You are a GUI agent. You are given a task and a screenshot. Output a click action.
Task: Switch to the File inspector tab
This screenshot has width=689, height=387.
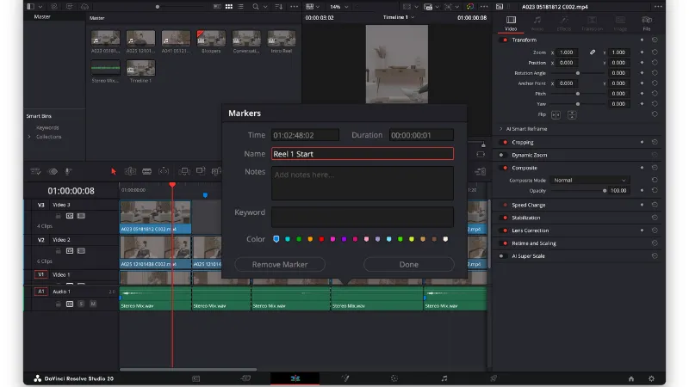647,23
